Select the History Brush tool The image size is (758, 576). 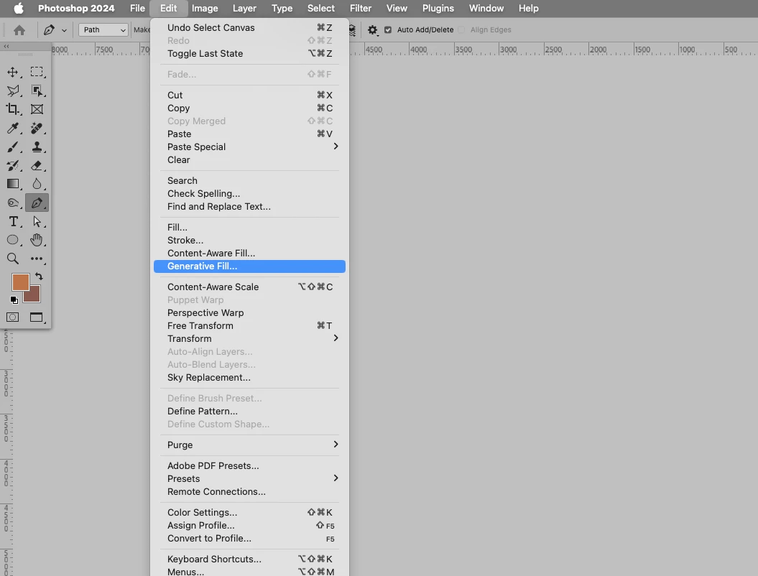[x=13, y=166]
